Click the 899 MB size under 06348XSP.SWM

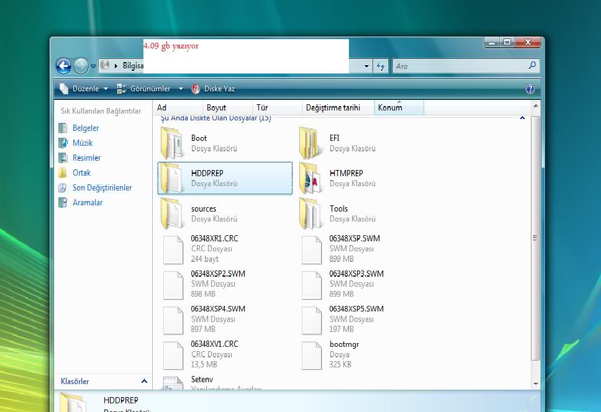341,259
